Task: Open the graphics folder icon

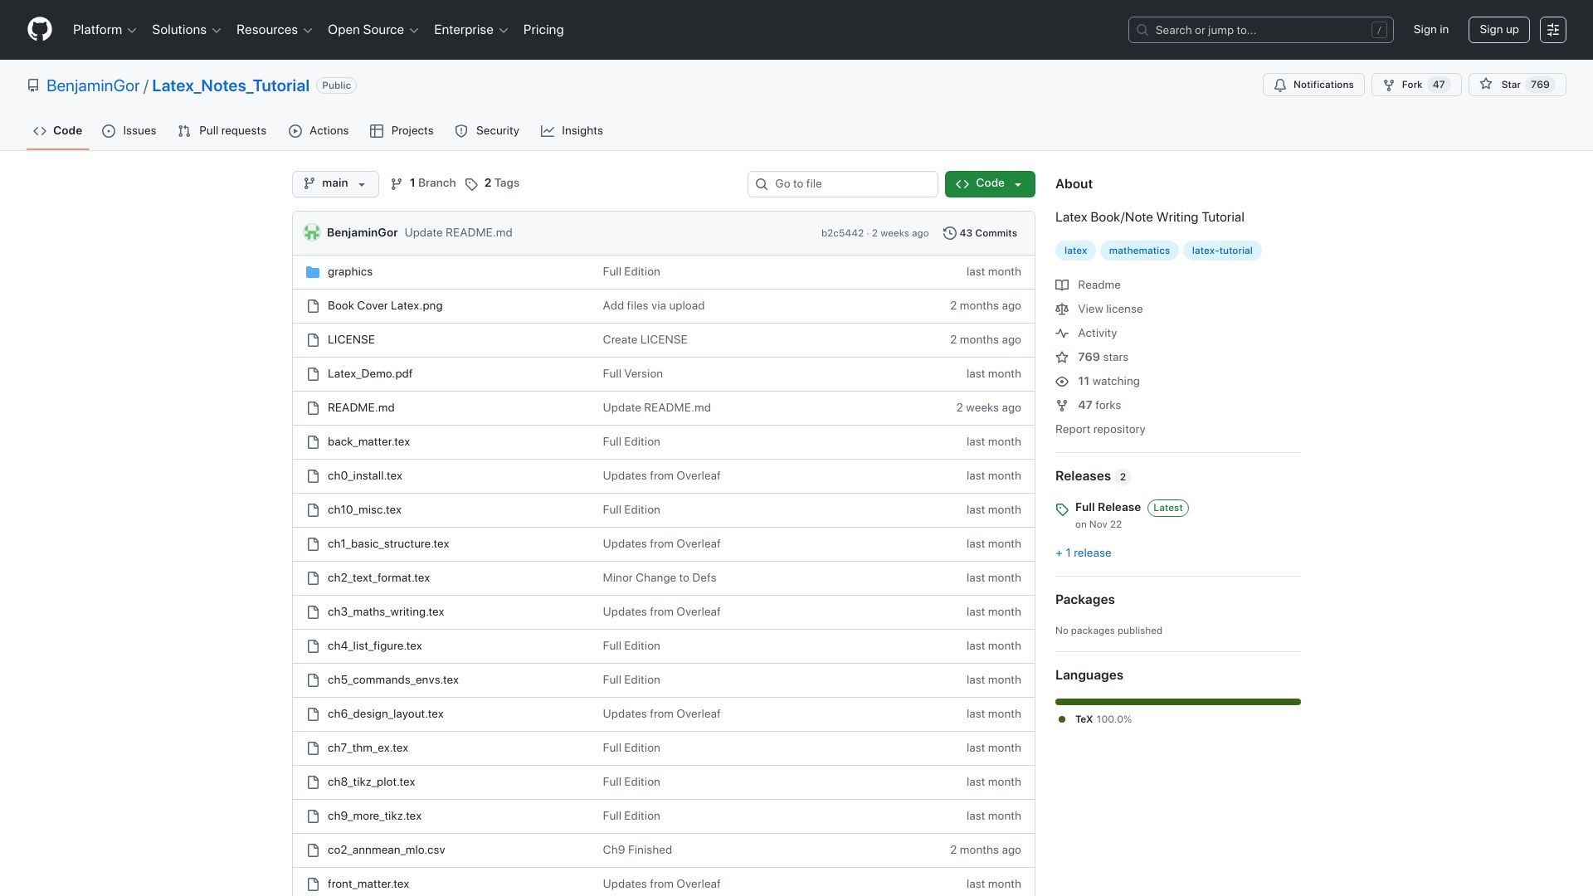Action: pyautogui.click(x=313, y=272)
